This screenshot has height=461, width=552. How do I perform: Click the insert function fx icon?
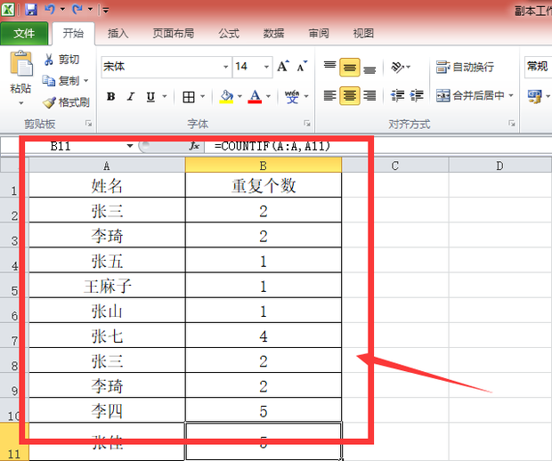(x=194, y=145)
